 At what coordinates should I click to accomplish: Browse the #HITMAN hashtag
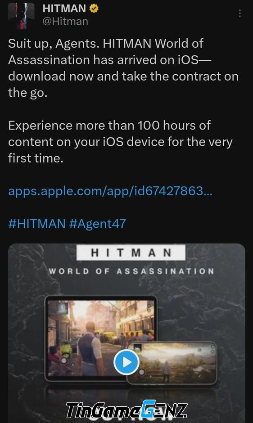point(37,224)
